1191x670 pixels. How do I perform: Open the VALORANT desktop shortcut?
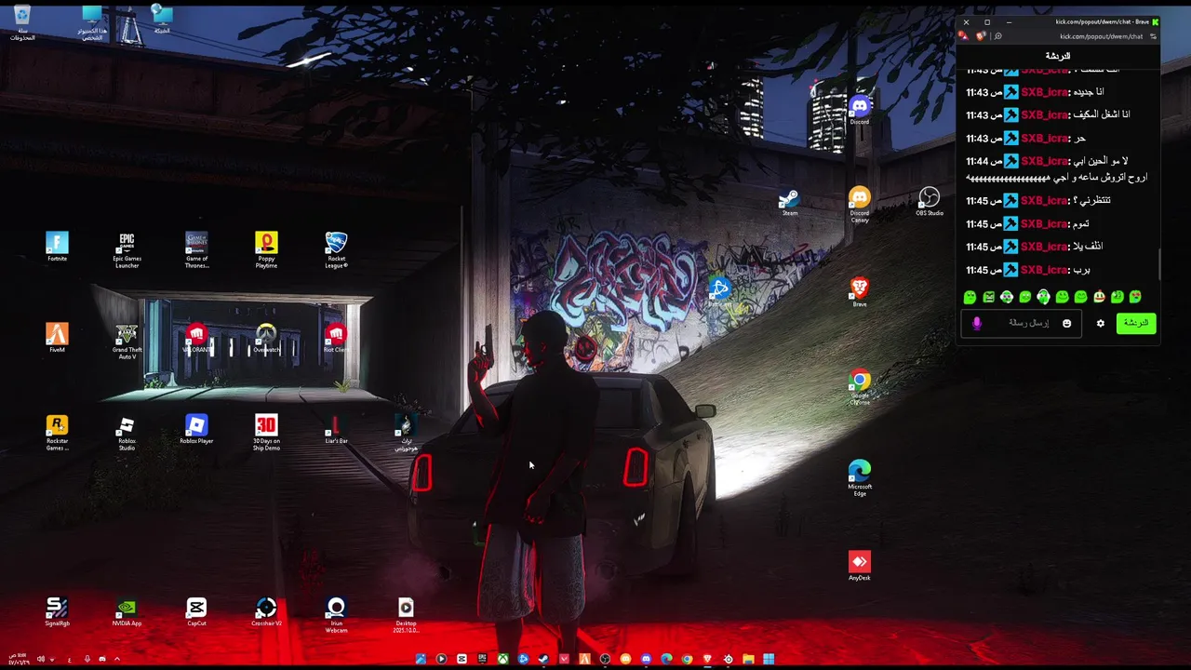(196, 338)
